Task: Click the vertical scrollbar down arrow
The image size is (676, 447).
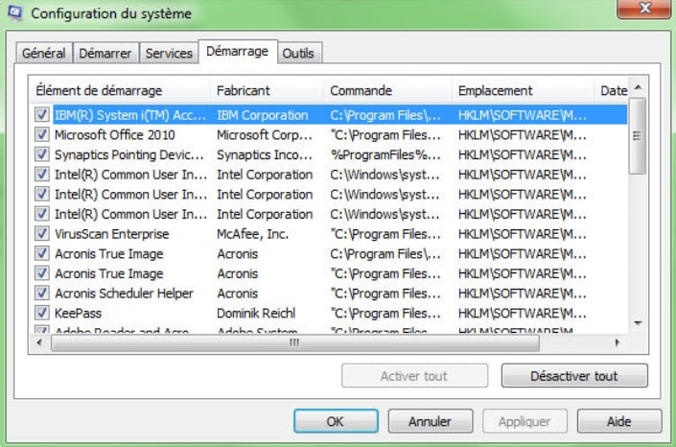Action: [x=638, y=322]
